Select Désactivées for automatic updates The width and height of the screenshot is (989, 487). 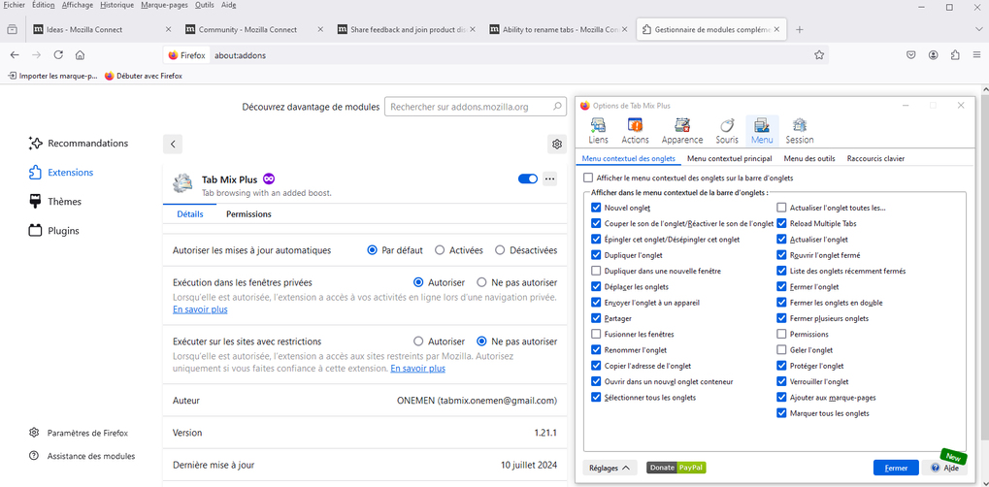501,250
